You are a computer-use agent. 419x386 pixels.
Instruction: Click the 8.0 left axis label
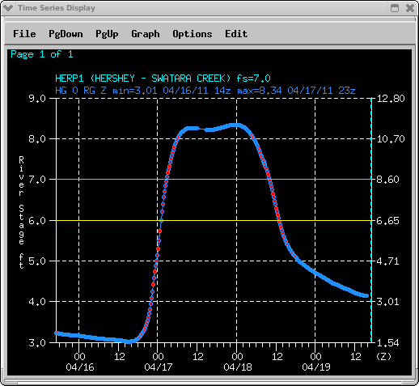(x=37, y=139)
